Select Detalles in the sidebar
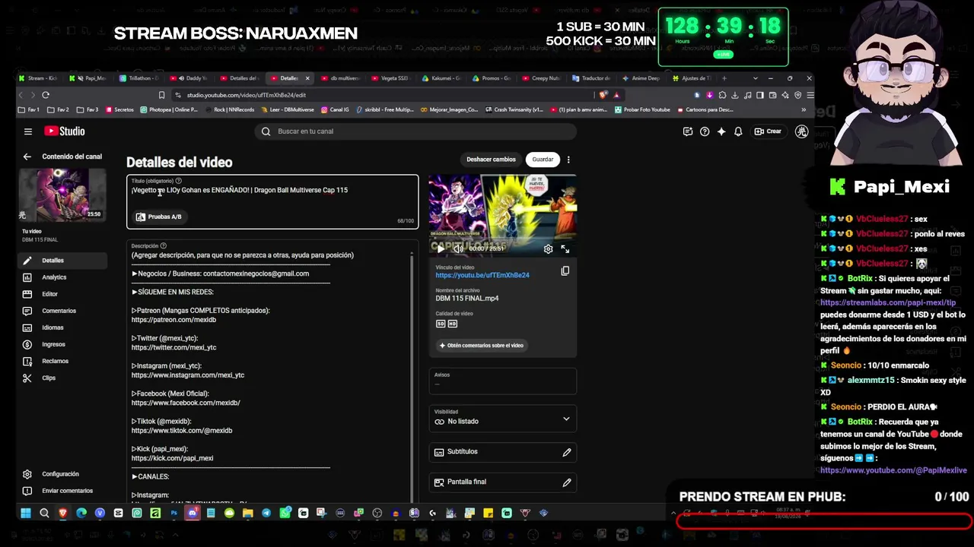This screenshot has width=974, height=547. [x=63, y=261]
